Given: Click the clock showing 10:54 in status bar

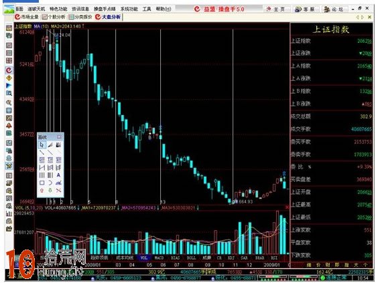Looking at the screenshot, I should tap(363, 278).
